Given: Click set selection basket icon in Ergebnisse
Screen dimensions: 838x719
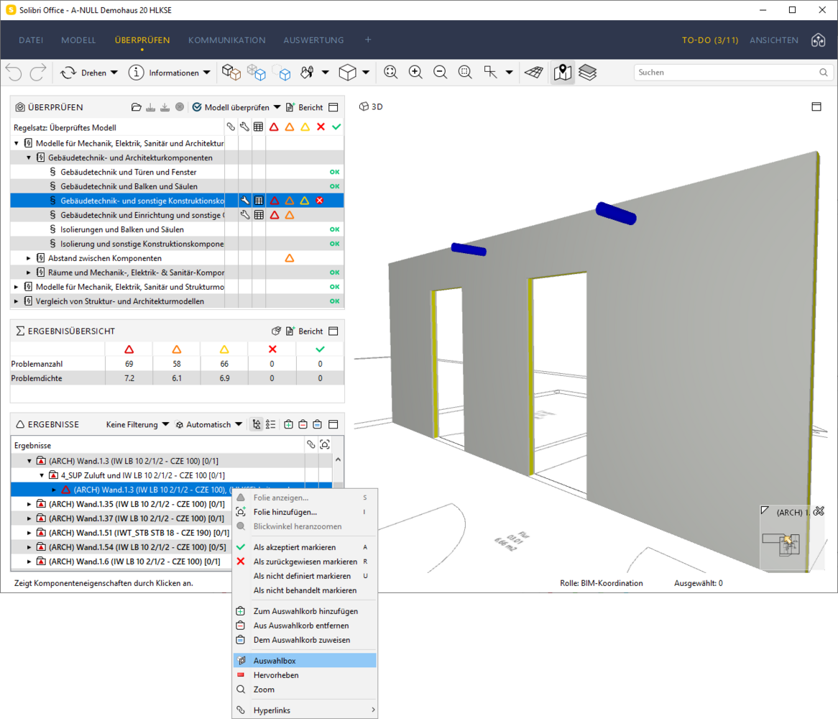Looking at the screenshot, I should 318,424.
